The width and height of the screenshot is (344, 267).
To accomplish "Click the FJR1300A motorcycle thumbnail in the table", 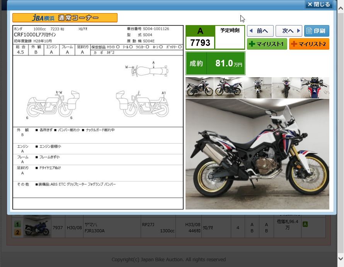I will [x=37, y=226].
